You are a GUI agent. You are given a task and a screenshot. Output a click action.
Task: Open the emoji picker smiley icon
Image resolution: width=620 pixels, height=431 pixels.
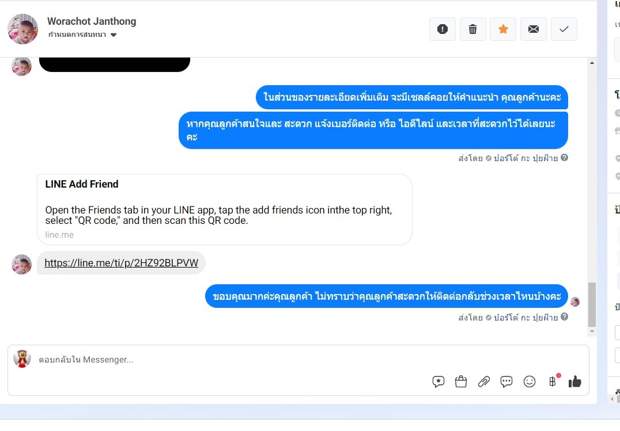[529, 382]
